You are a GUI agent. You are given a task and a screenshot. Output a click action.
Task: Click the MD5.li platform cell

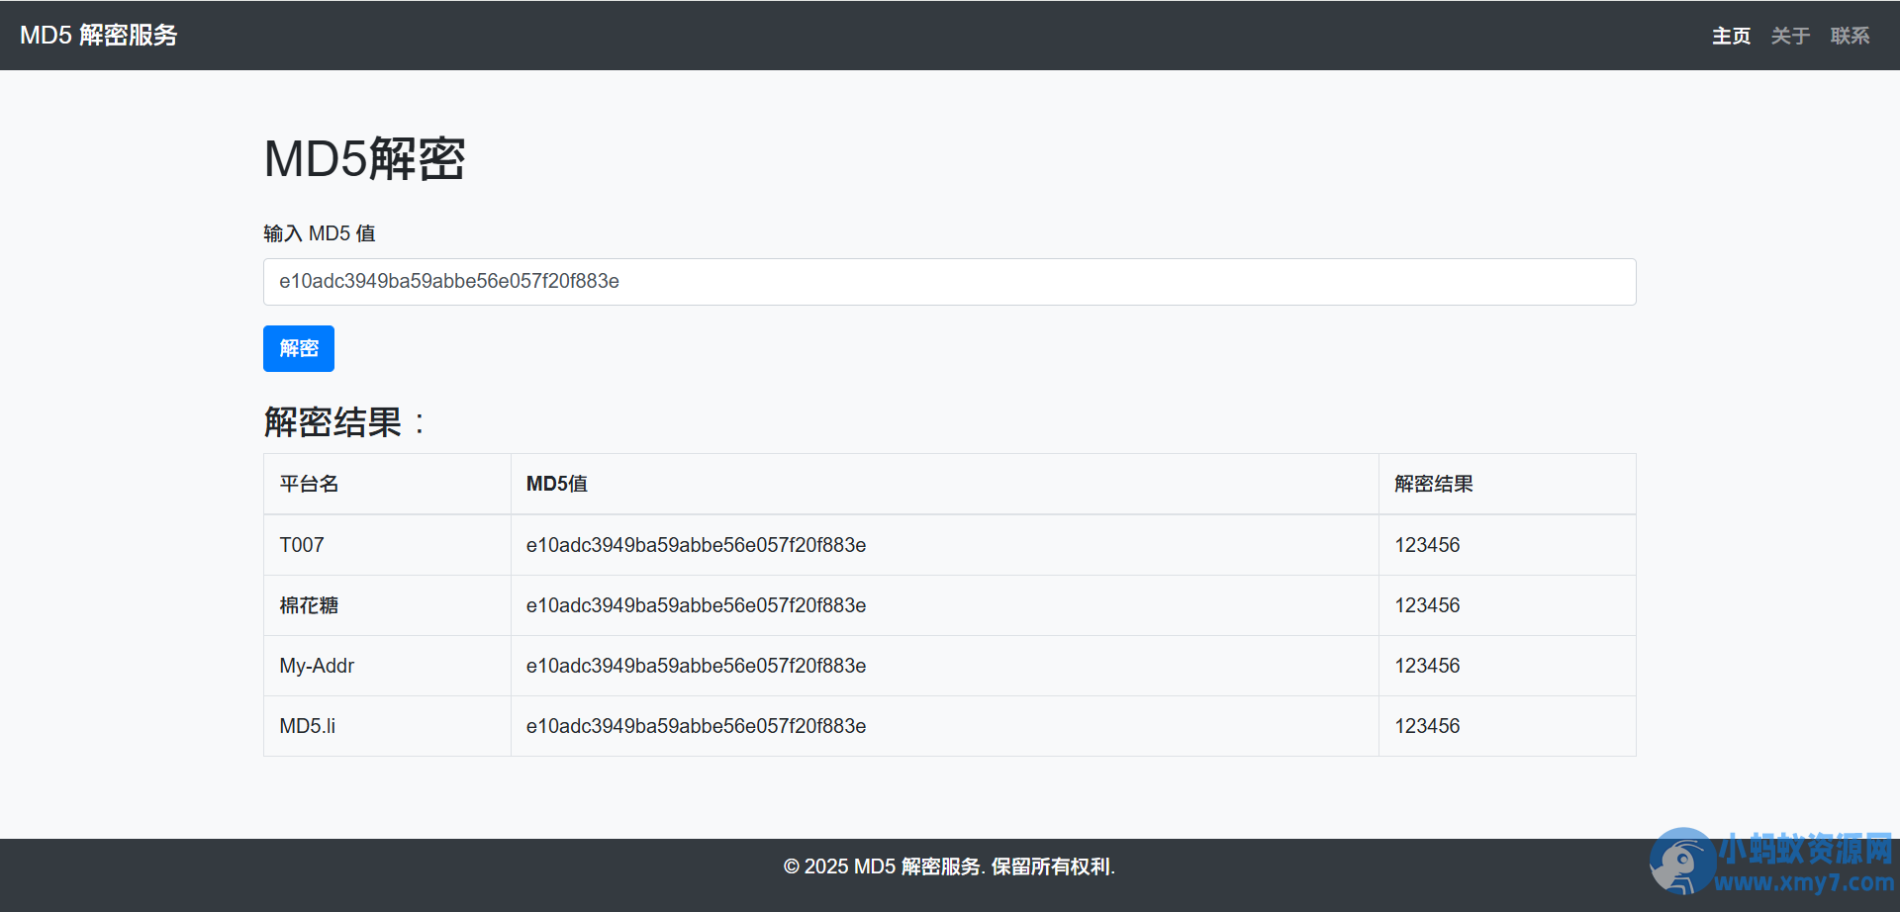pos(387,726)
